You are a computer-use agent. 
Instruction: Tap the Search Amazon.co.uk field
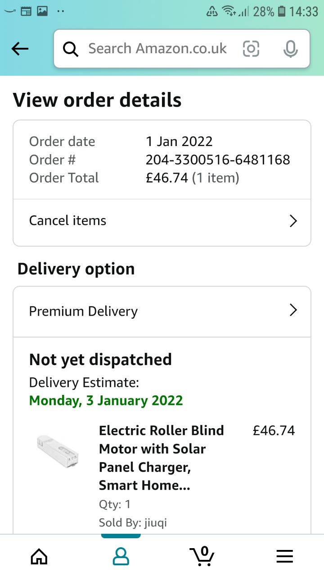pyautogui.click(x=157, y=49)
